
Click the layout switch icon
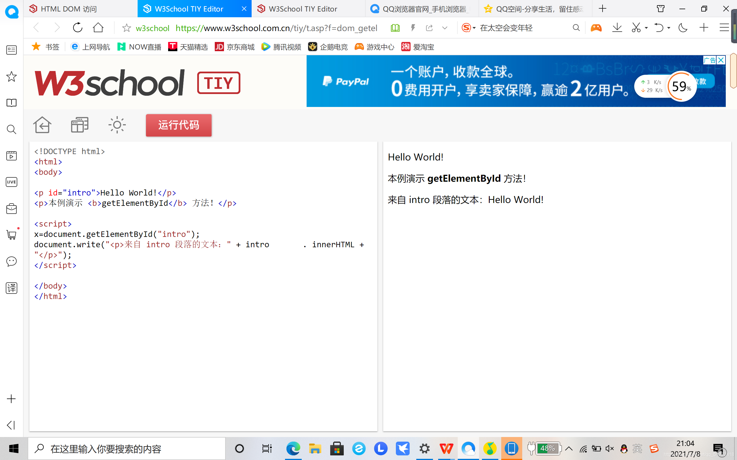(79, 125)
